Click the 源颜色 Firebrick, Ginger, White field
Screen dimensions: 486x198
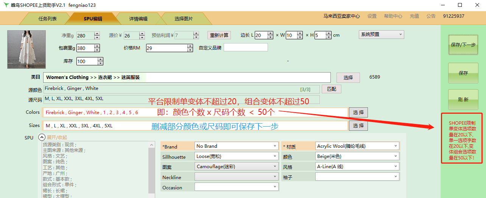[x=182, y=89]
